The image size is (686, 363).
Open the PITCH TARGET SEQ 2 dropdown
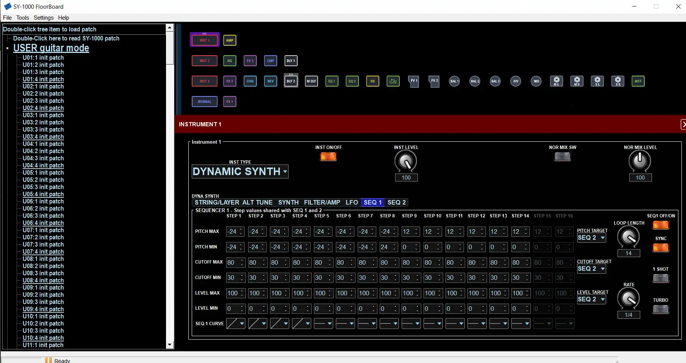point(591,238)
